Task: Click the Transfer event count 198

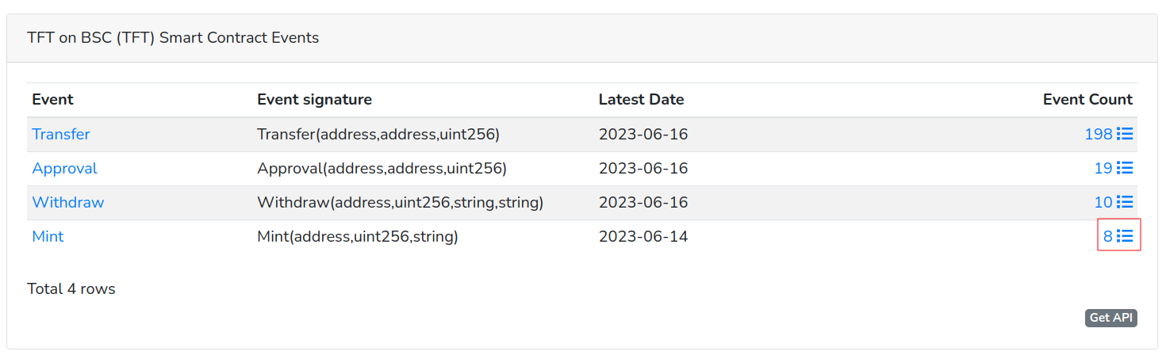Action: coord(1099,134)
